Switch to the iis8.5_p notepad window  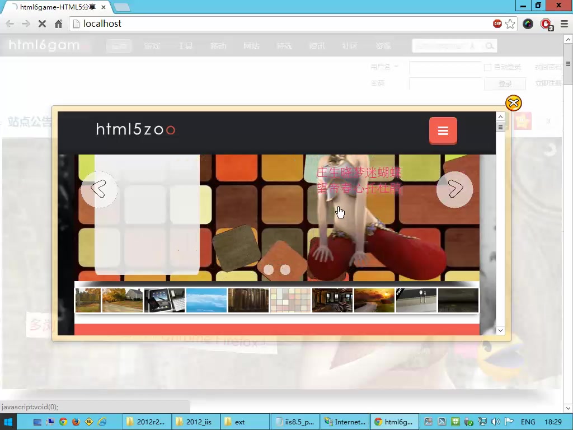coord(295,422)
